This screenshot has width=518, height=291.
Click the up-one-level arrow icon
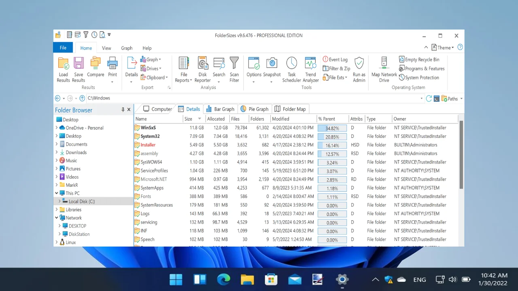click(82, 98)
